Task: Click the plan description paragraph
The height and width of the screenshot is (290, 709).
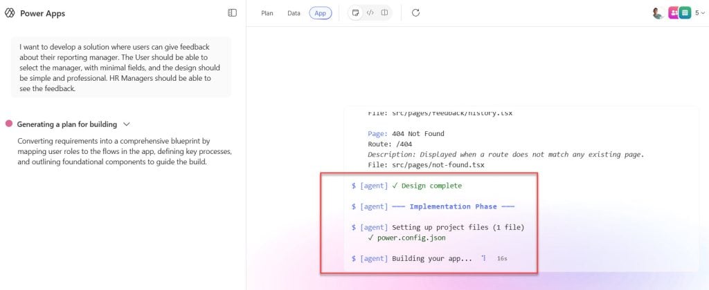Action: (125, 151)
